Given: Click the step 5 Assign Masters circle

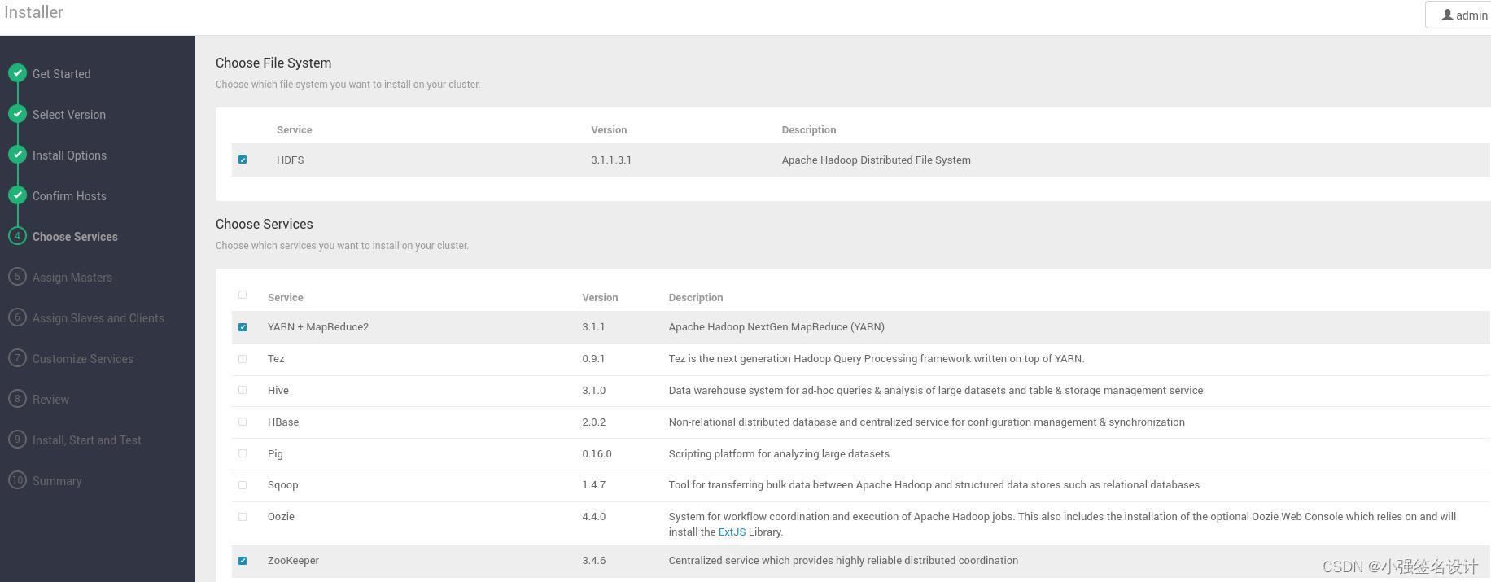Looking at the screenshot, I should click(17, 277).
